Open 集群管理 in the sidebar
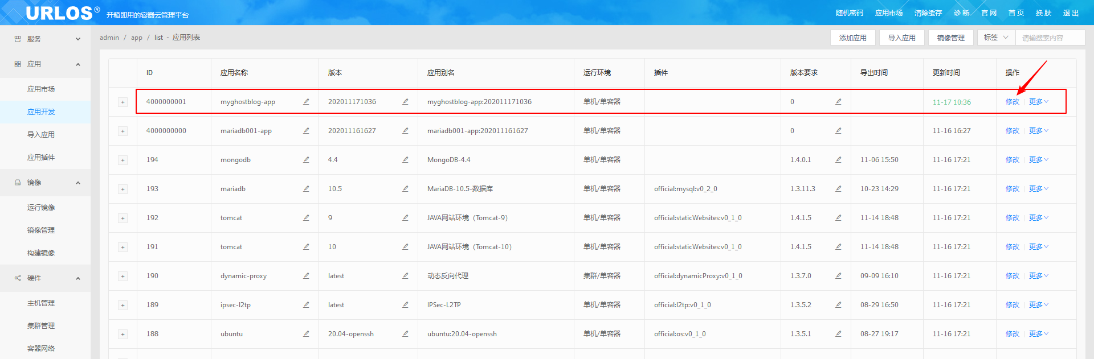The image size is (1094, 359). pyautogui.click(x=41, y=326)
